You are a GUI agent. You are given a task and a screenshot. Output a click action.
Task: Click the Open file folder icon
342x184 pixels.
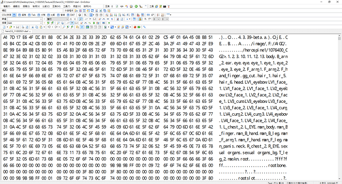[x=10, y=27]
